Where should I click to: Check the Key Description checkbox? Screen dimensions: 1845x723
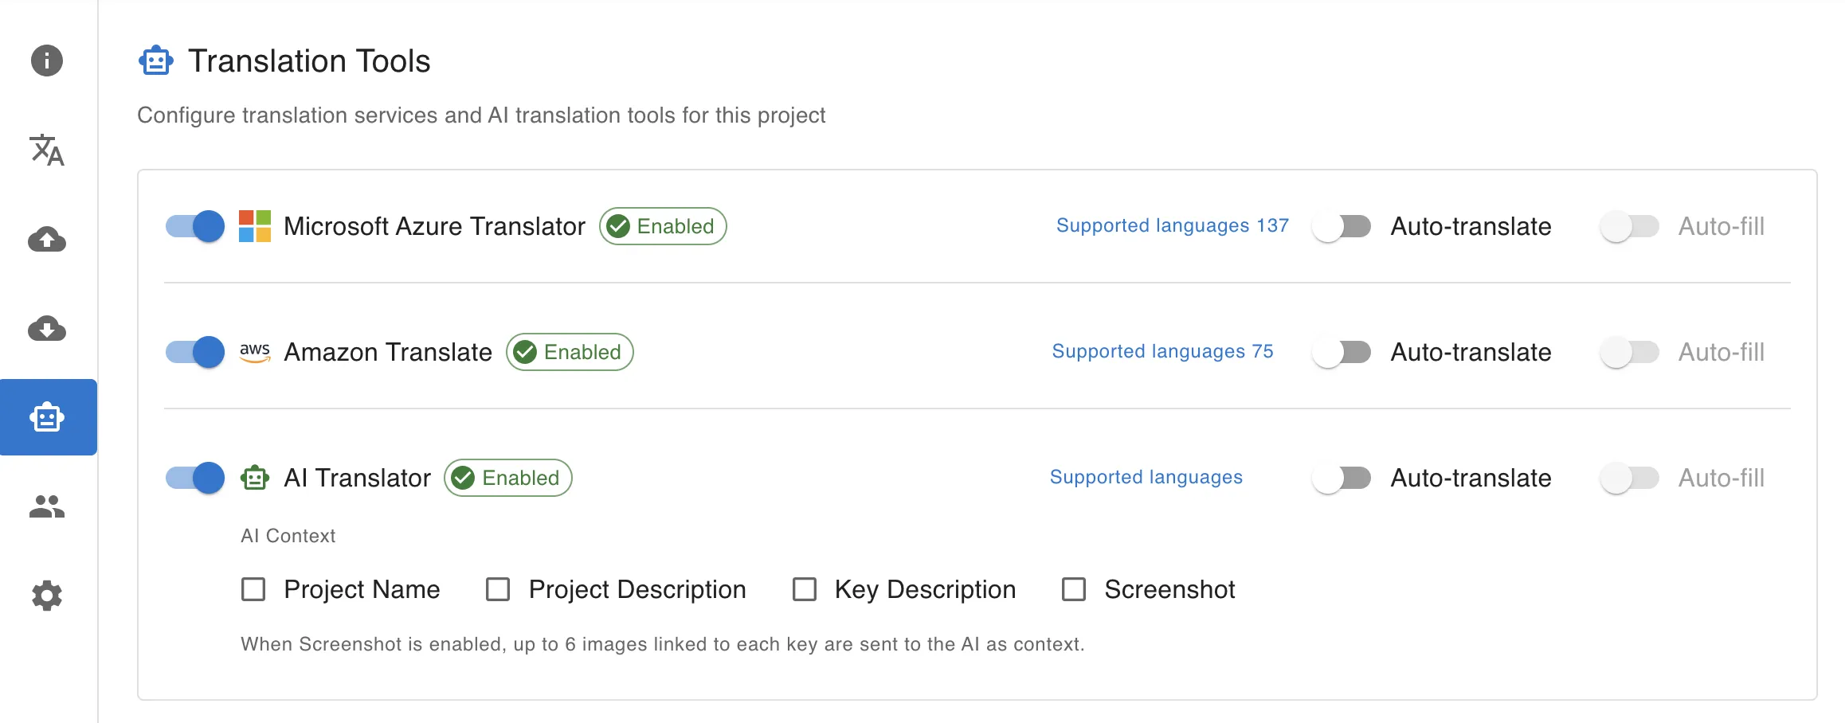coord(805,589)
